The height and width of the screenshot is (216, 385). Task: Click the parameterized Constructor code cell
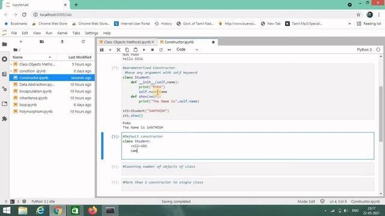click(x=248, y=92)
